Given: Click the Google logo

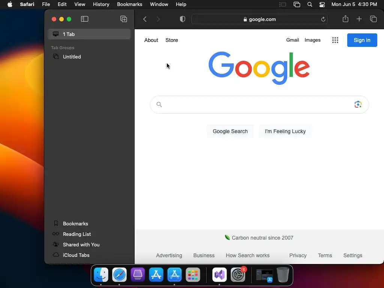Looking at the screenshot, I should [259, 68].
